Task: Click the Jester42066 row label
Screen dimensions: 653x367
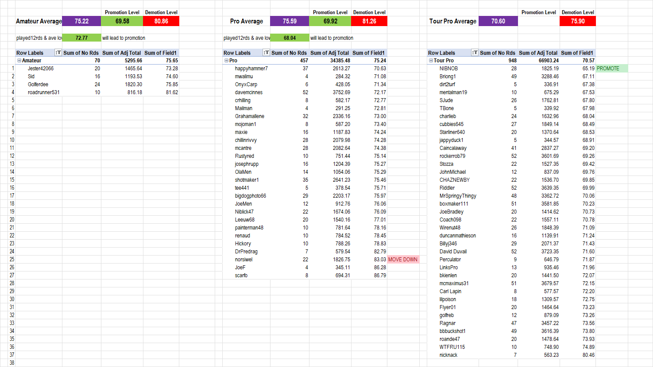Action: click(x=41, y=69)
